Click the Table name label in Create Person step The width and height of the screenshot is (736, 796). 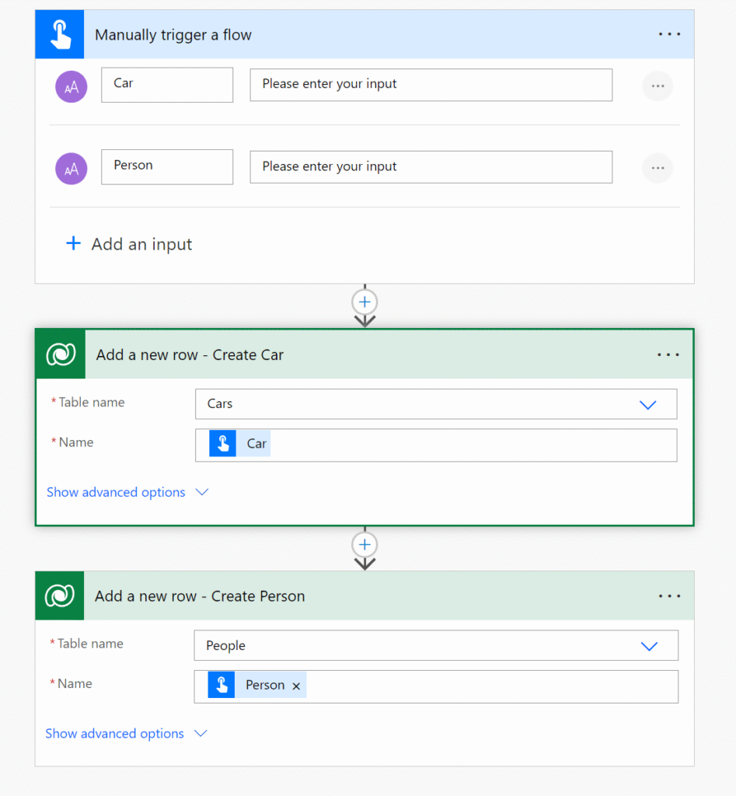pyautogui.click(x=90, y=643)
